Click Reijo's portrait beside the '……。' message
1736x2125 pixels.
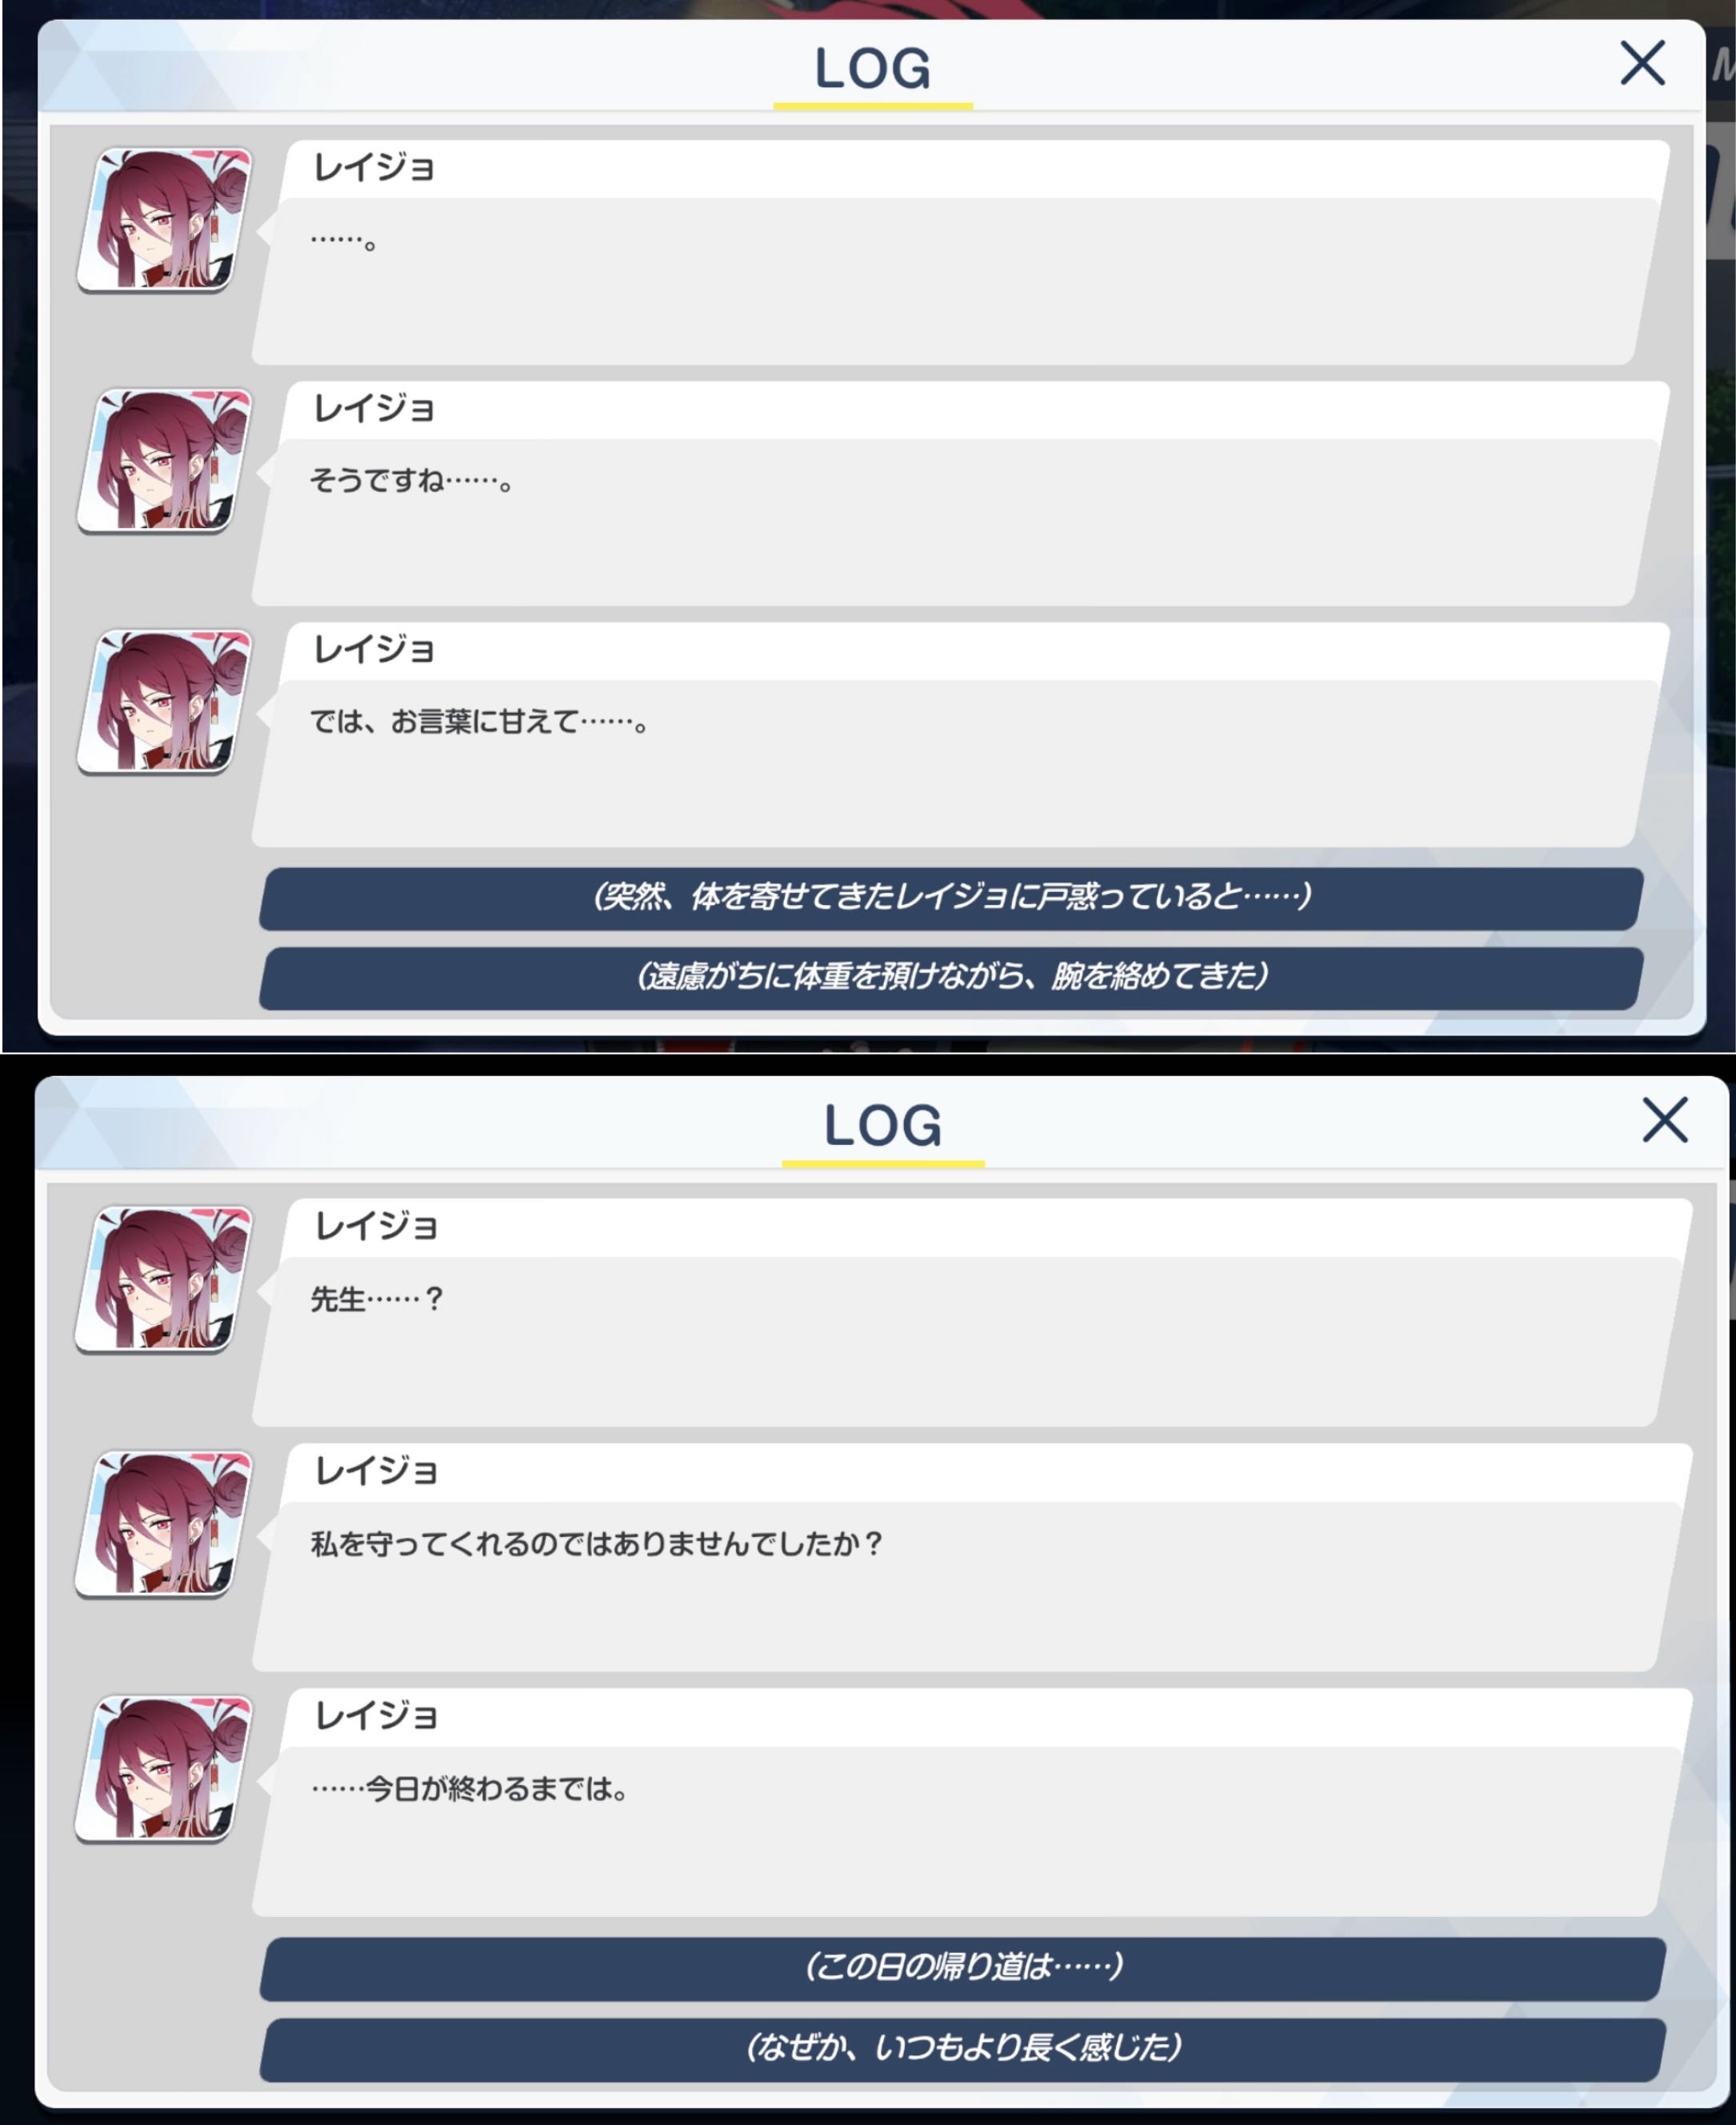[165, 220]
